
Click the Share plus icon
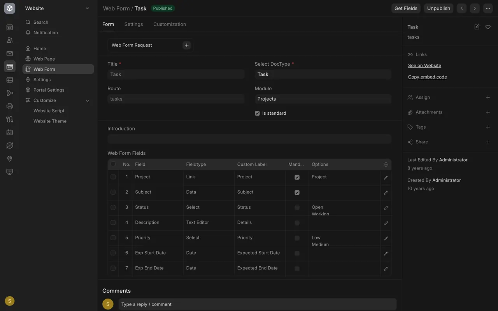[488, 142]
